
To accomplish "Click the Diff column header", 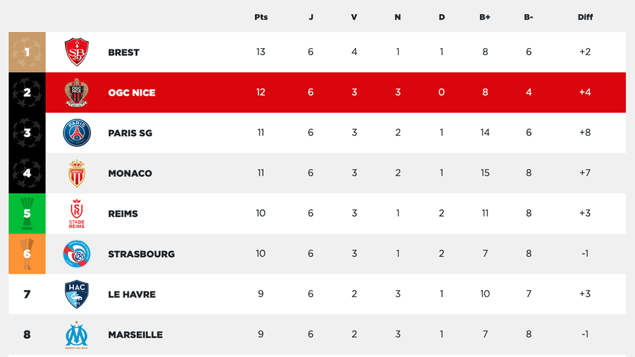I will tap(585, 17).
